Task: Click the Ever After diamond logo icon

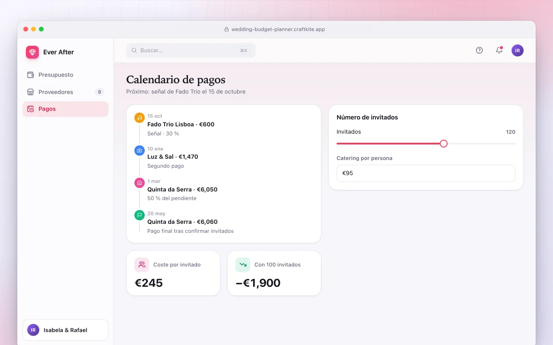Action: point(32,52)
